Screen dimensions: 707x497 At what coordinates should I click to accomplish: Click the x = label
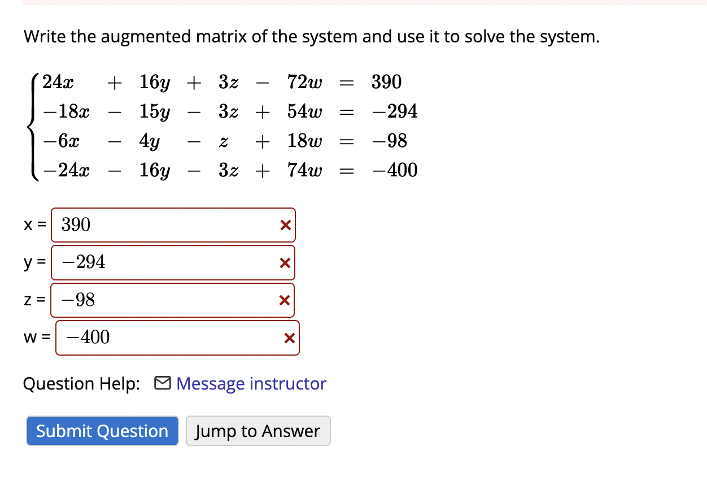[x=33, y=225]
